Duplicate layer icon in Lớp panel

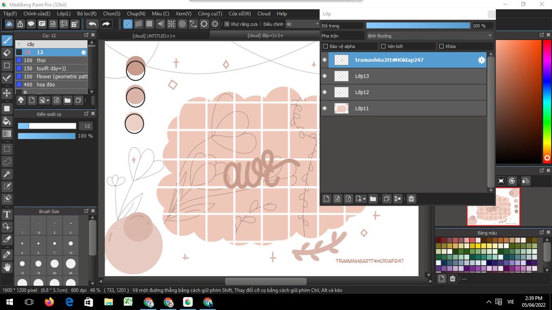point(387,199)
